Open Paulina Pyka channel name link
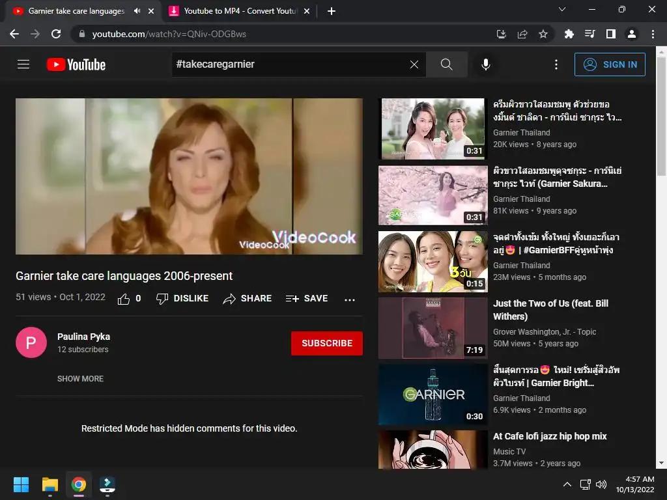667x500 pixels. coord(84,337)
